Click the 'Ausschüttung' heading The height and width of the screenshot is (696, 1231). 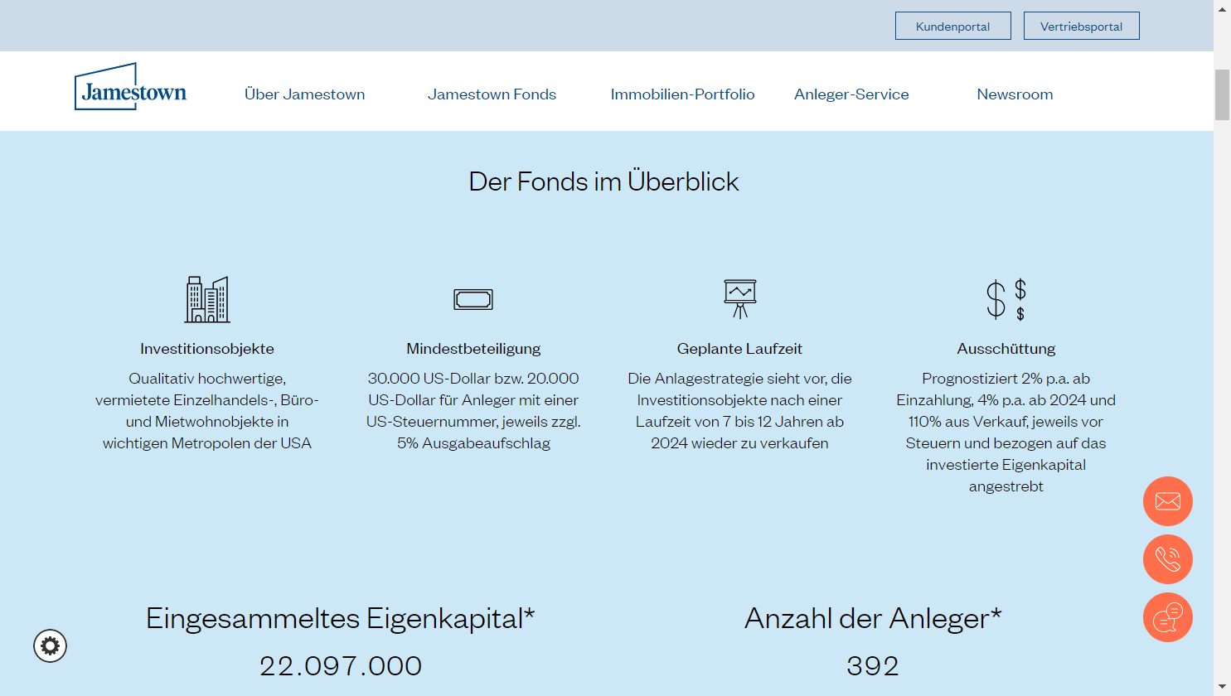point(1006,349)
